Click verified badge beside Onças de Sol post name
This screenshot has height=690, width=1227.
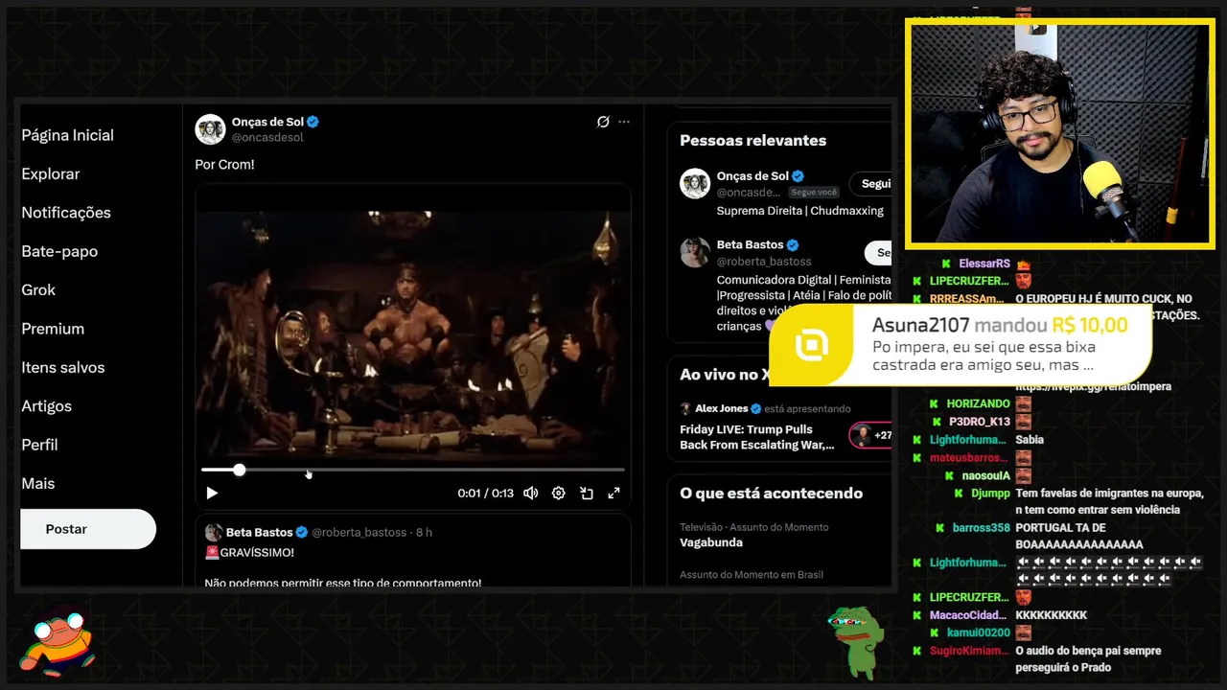coord(313,122)
